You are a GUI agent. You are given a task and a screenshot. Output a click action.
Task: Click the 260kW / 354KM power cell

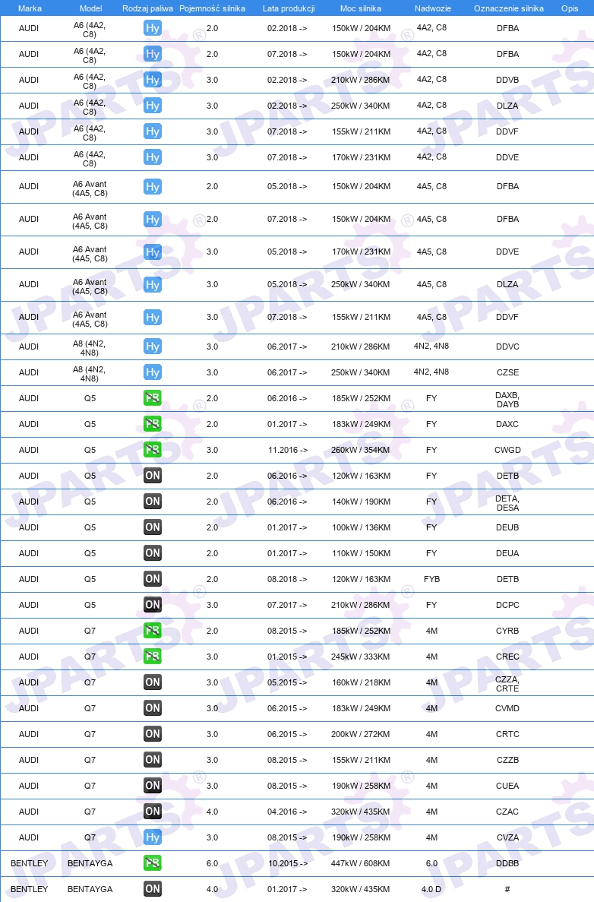(361, 450)
